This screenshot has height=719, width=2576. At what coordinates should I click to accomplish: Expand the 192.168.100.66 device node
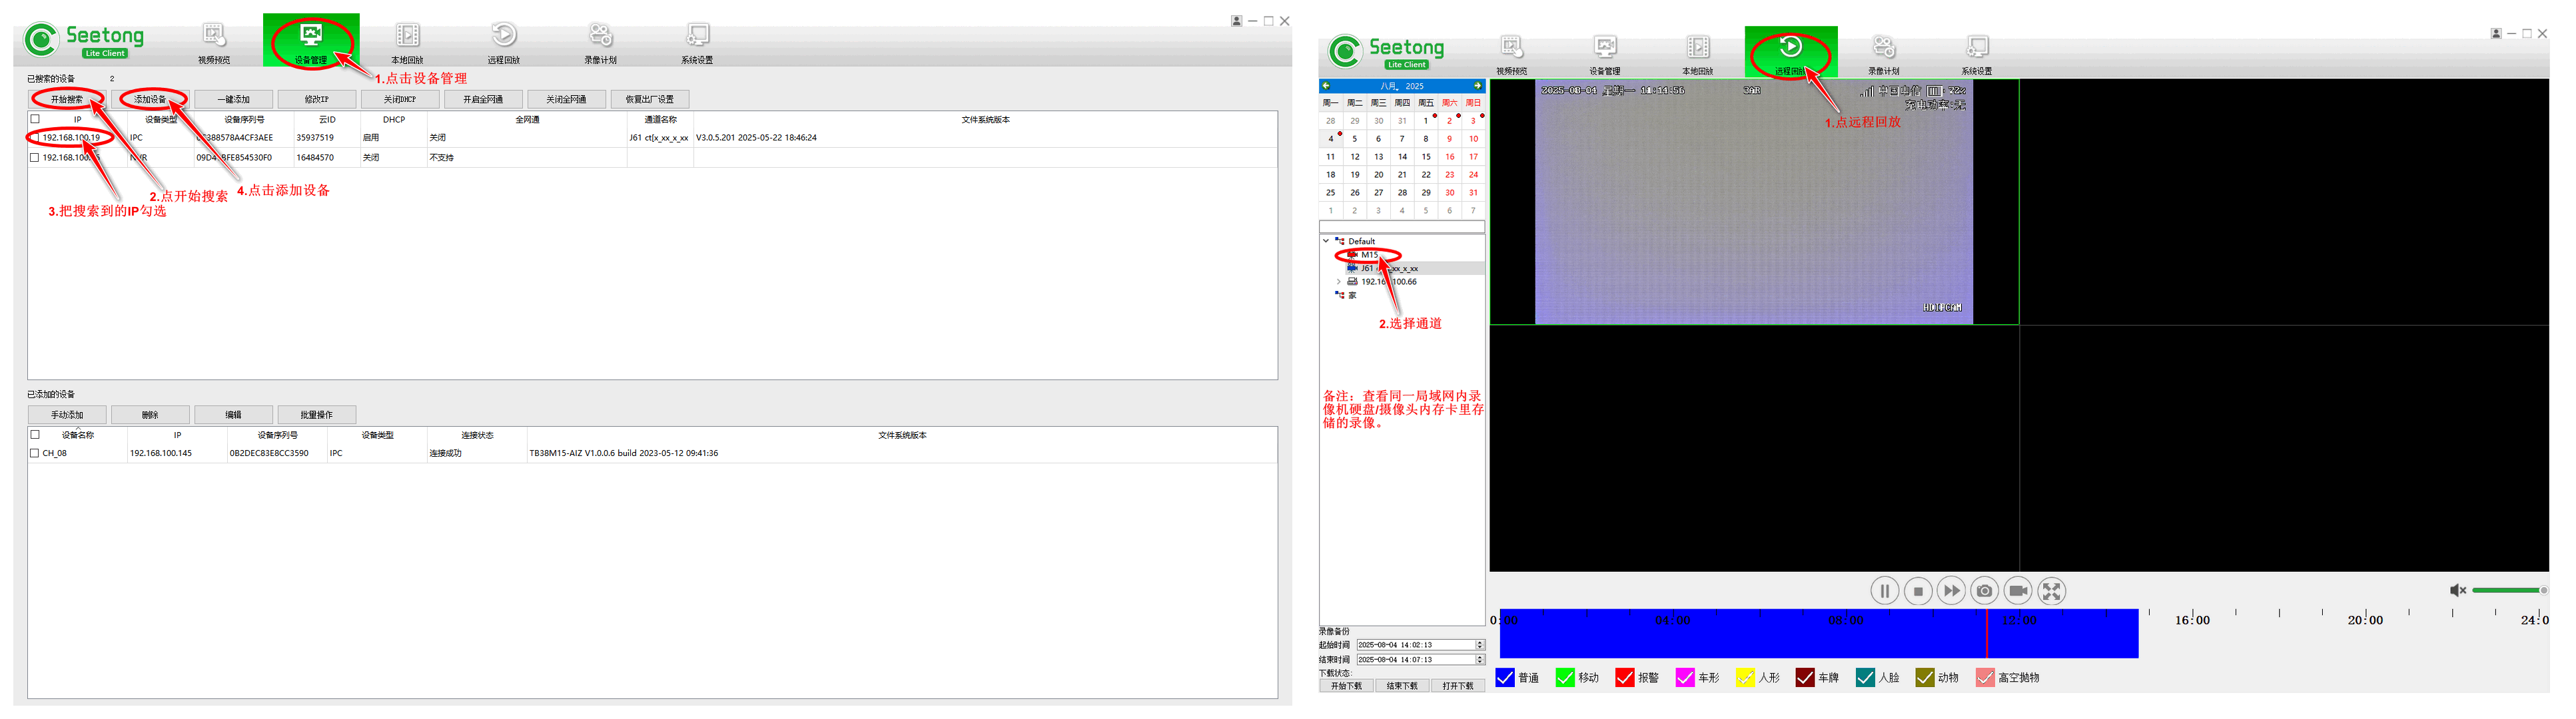point(1339,282)
